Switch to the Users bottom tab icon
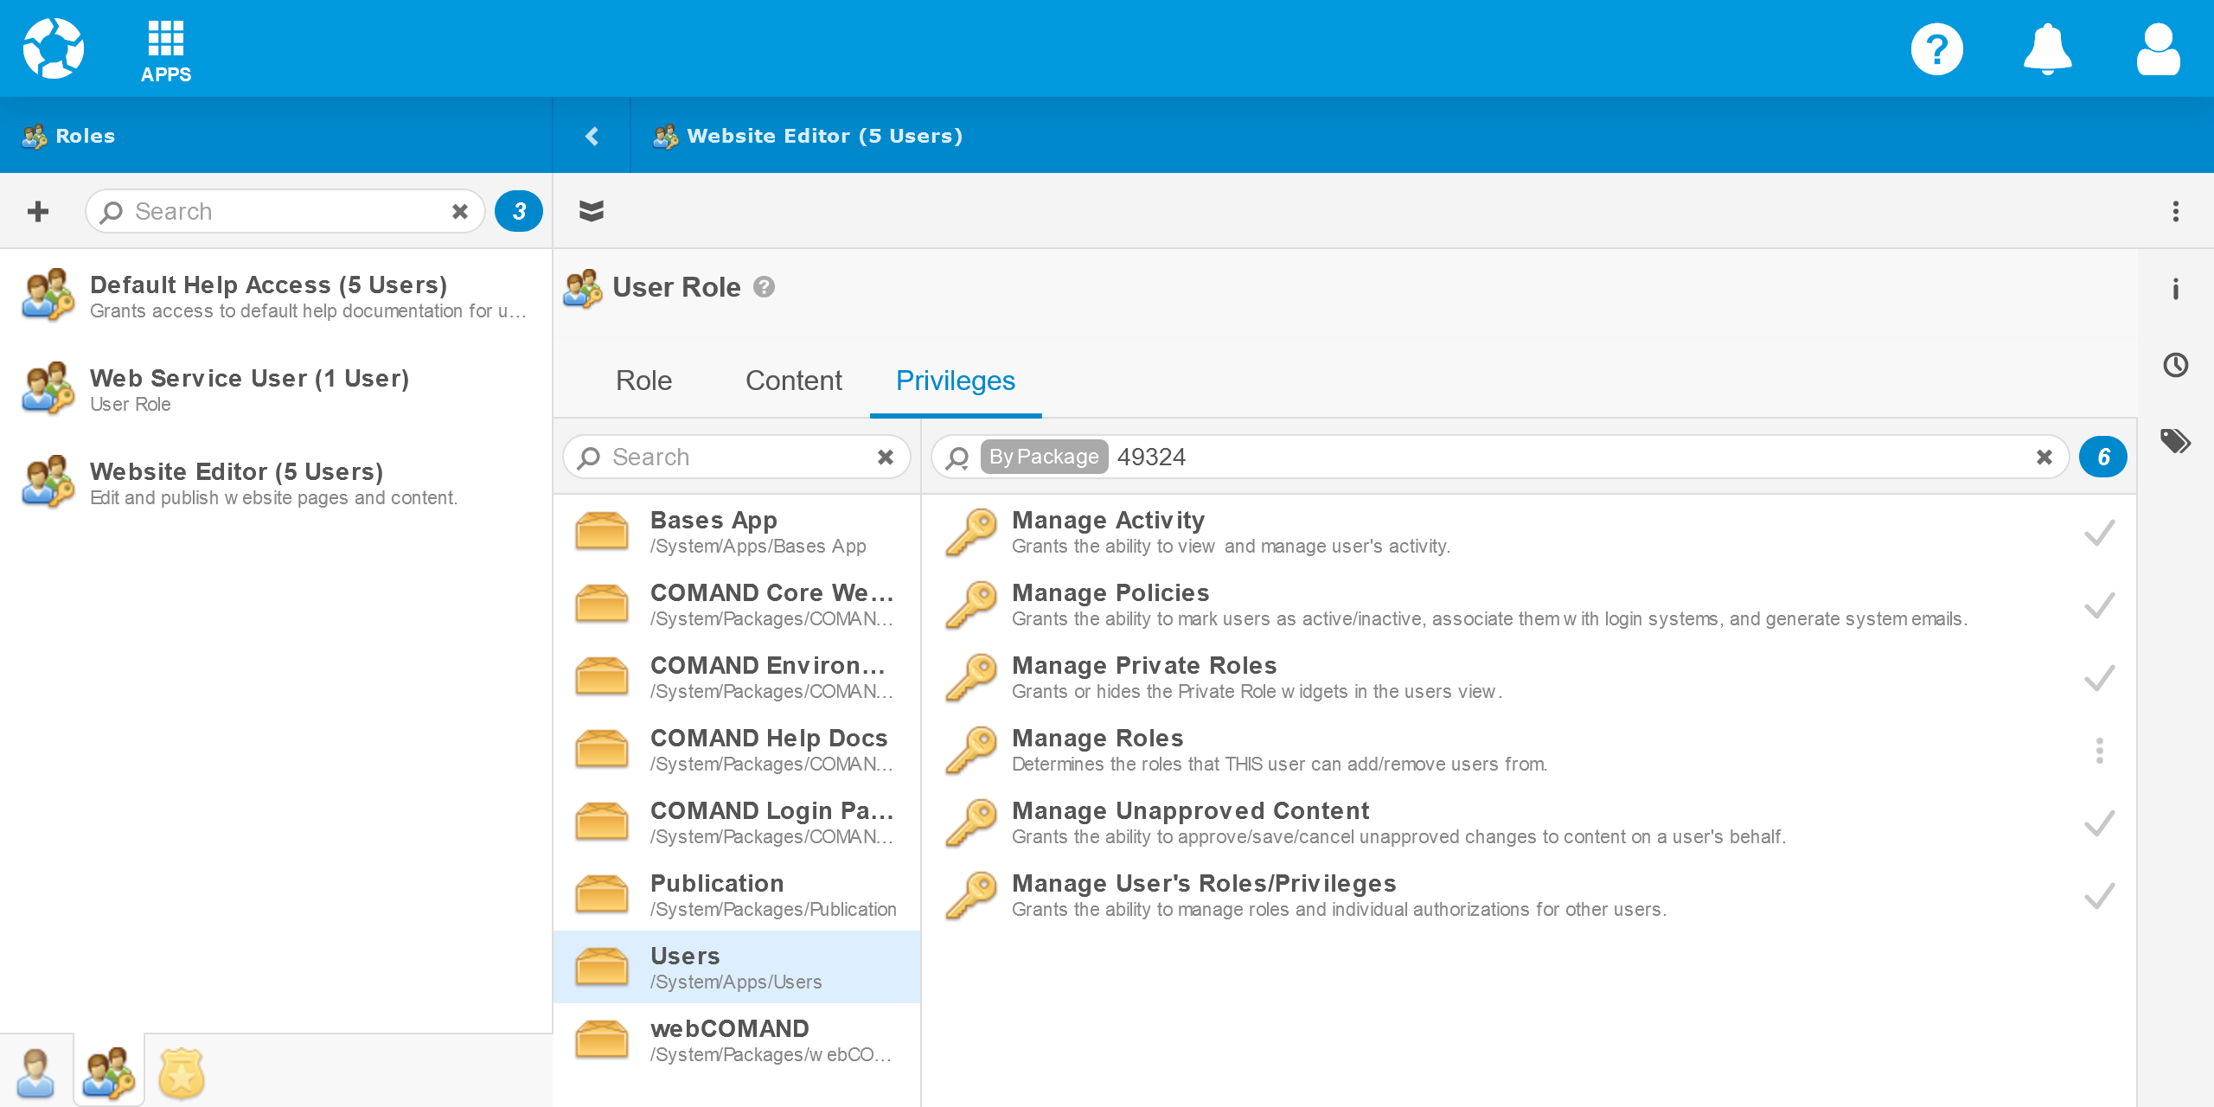This screenshot has height=1107, width=2214. 35,1072
